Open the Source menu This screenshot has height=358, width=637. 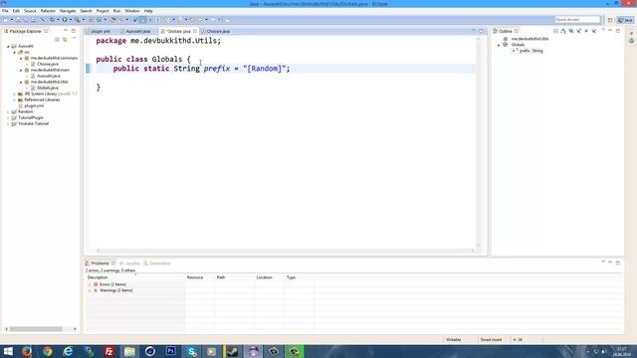[30, 11]
